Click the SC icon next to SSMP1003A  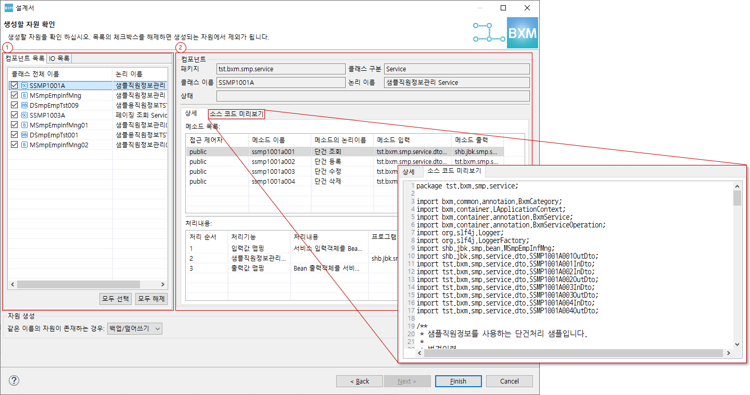point(24,115)
